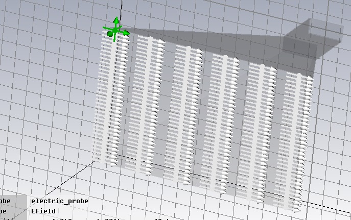Image resolution: width=351 pixels, height=220 pixels.
Task: Select the 'Efield' value in the info box
Action: [x=43, y=211]
